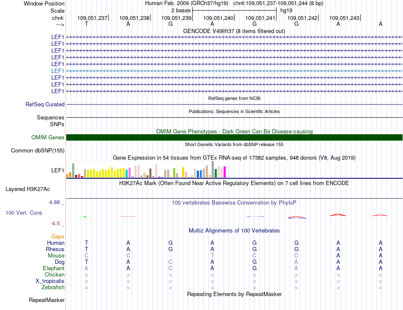This screenshot has width=403, height=310.
Task: Open 'Repeating Elements by RepeatMasker' track title
Action: coord(234,294)
